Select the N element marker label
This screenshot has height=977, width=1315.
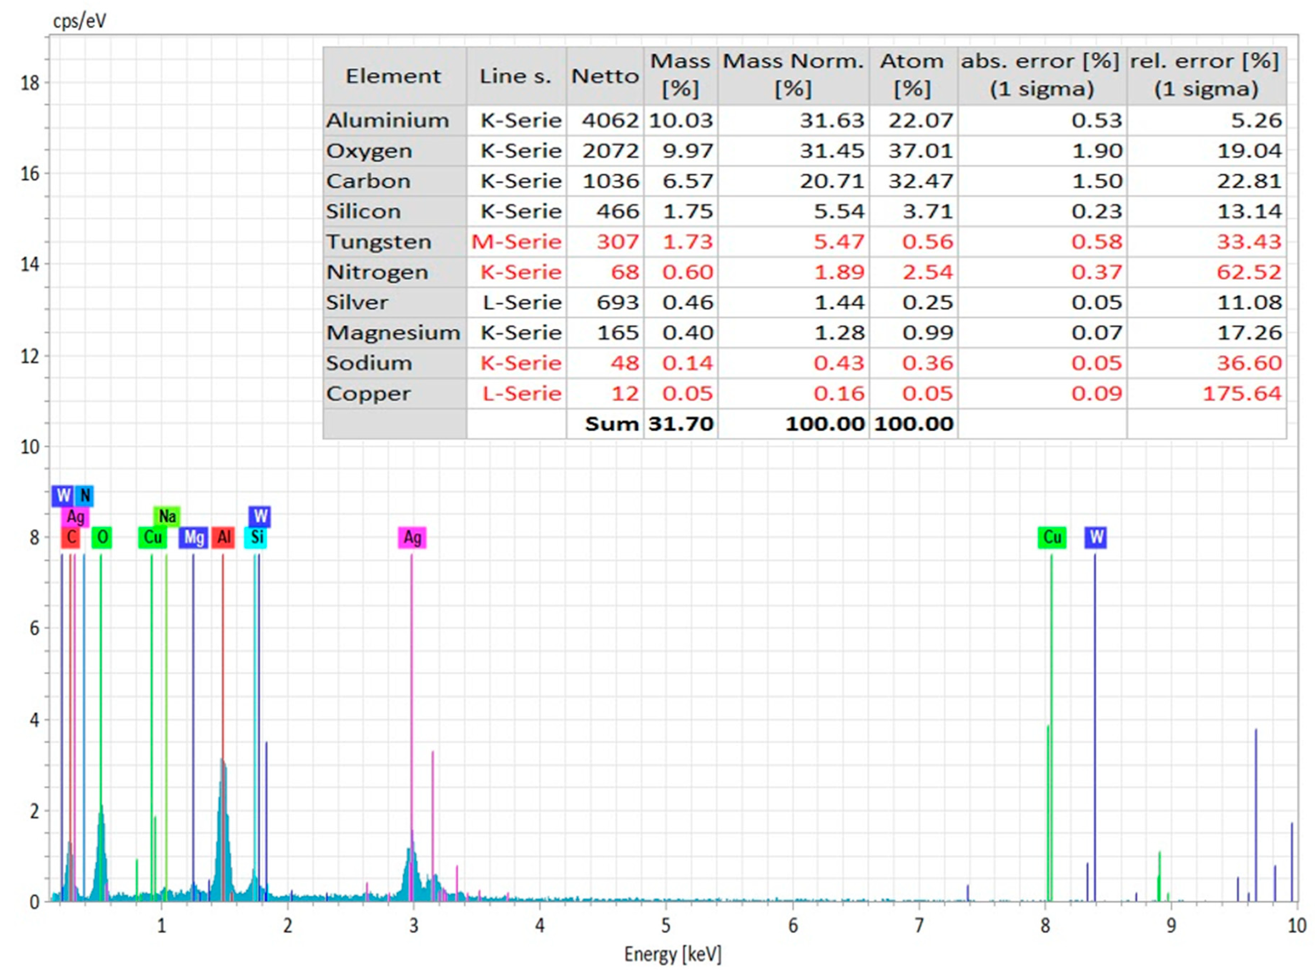tap(85, 495)
